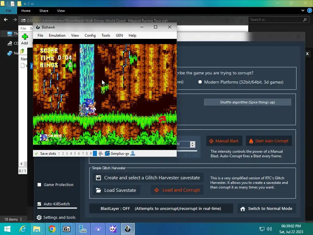Click the network icon in system tray
The image size is (313, 235).
(262, 229)
